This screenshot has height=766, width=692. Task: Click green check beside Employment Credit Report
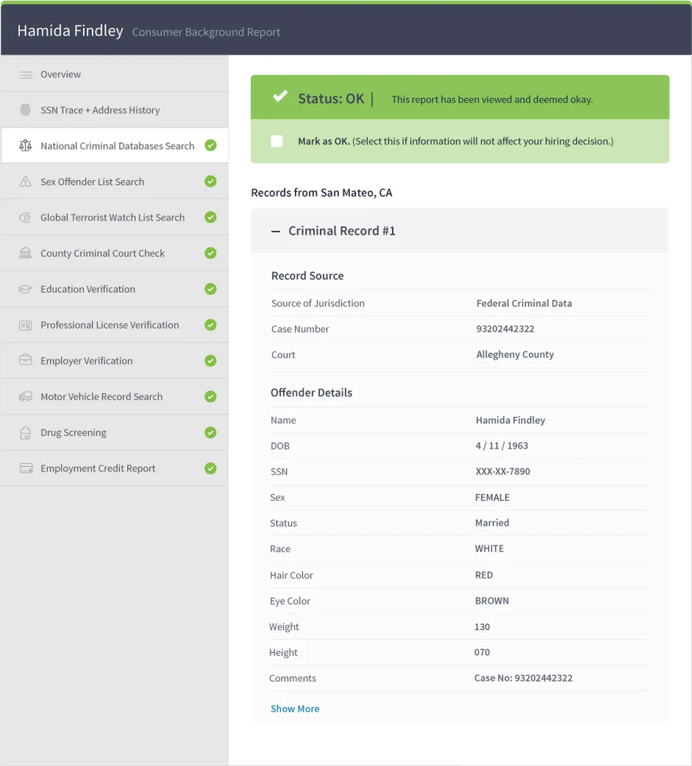tap(210, 468)
